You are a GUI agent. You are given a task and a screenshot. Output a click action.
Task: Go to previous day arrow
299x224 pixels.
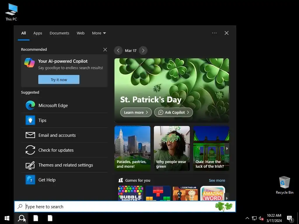(118, 50)
